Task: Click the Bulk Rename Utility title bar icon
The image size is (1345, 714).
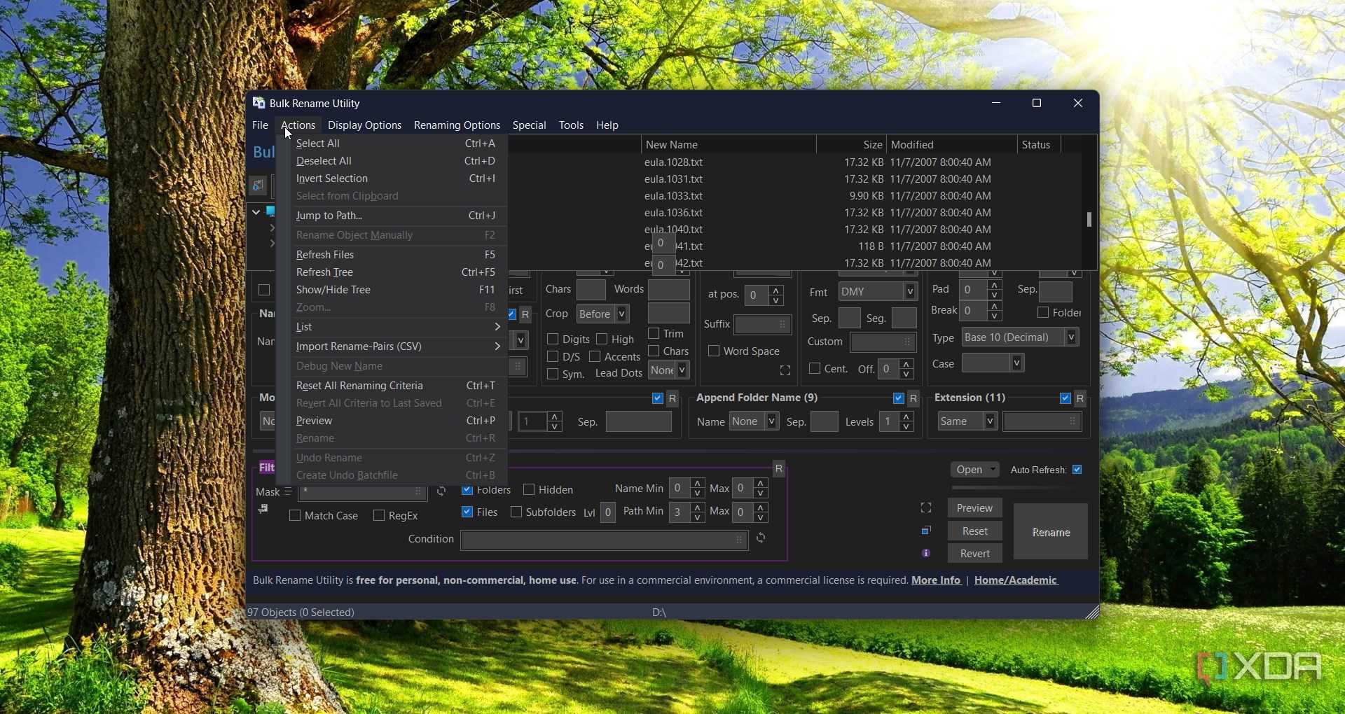Action: point(258,103)
